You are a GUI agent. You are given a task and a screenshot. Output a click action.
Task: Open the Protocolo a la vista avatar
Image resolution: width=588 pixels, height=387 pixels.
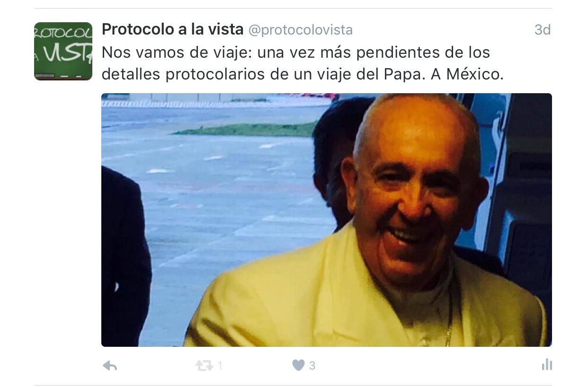[x=63, y=51]
